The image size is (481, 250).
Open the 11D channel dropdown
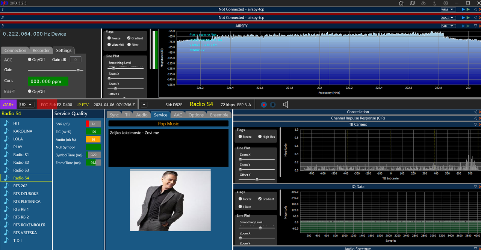pos(26,104)
